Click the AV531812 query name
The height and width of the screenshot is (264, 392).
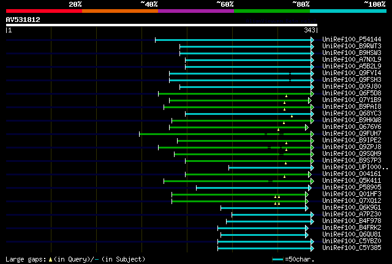coord(23,20)
